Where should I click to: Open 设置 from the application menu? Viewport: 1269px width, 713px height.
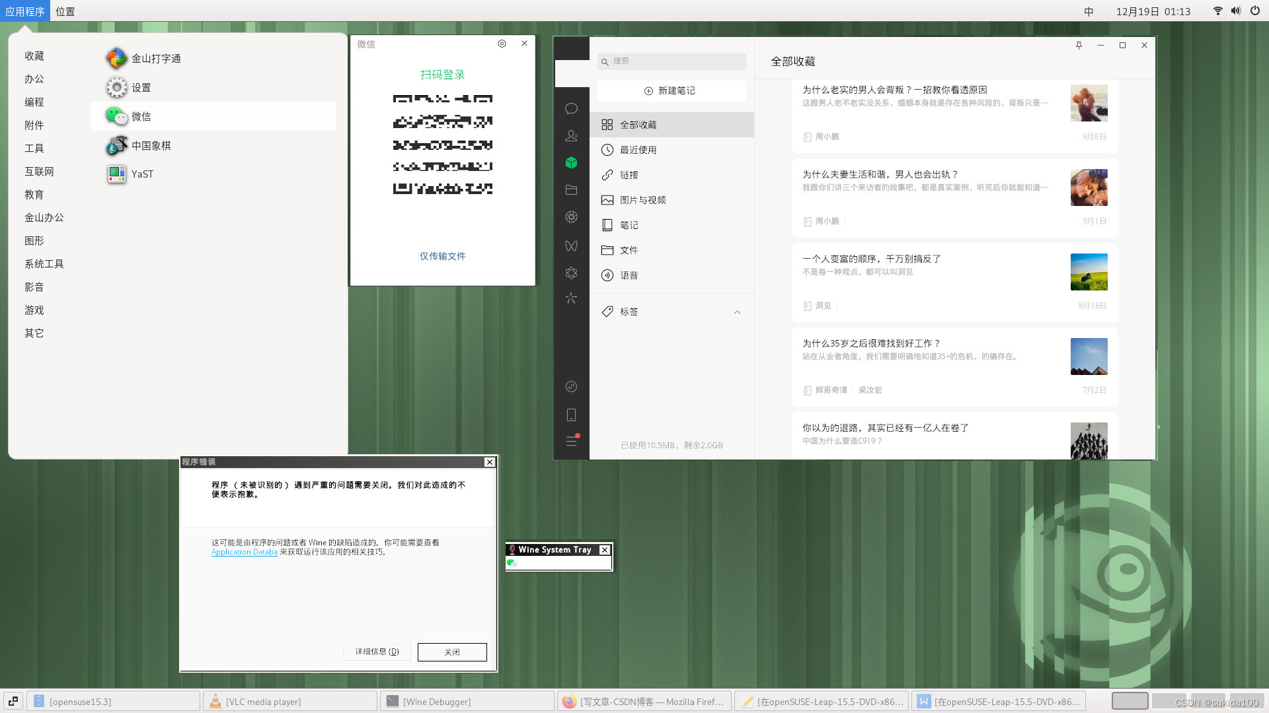(x=213, y=87)
